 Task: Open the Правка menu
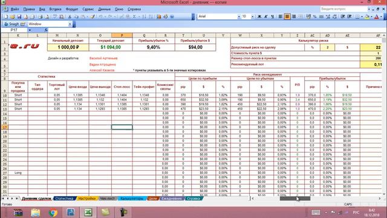click(x=29, y=9)
